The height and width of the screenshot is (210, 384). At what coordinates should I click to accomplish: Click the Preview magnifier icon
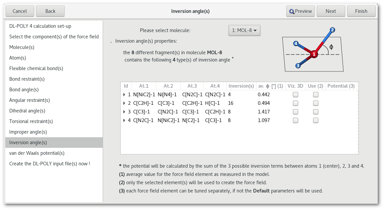pos(292,11)
